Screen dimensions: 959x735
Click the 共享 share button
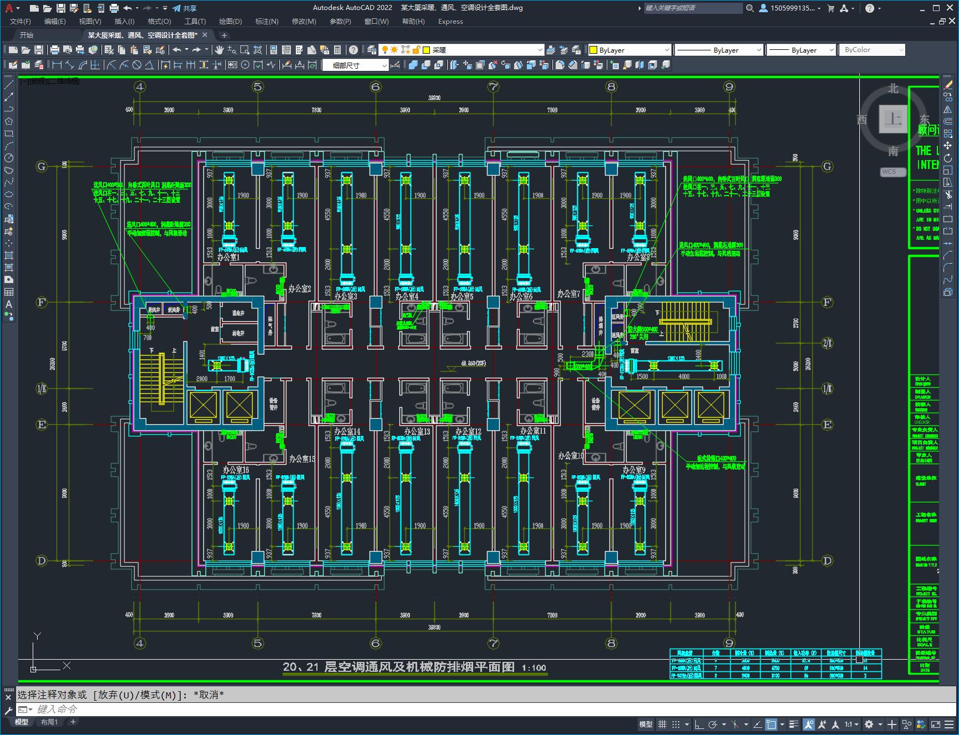click(x=184, y=8)
